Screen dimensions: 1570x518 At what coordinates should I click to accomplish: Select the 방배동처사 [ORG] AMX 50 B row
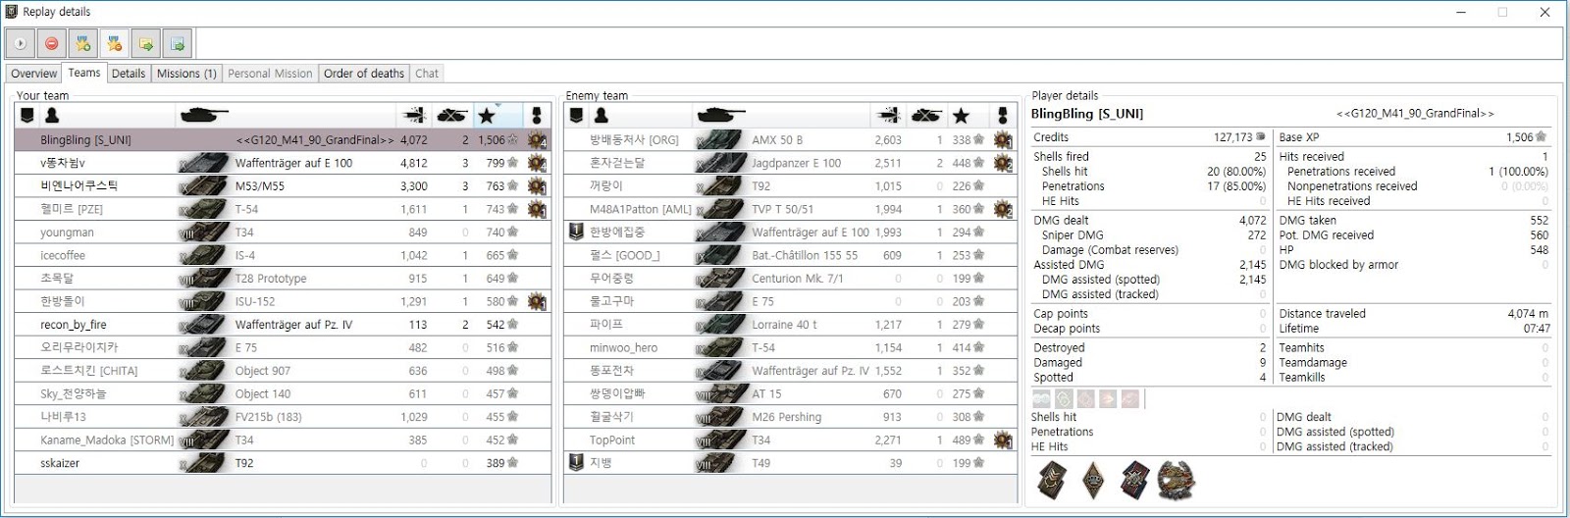791,140
